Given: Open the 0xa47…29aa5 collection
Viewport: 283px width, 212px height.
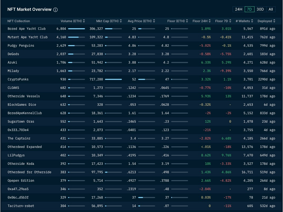Looking at the screenshot, I should click(18, 189).
